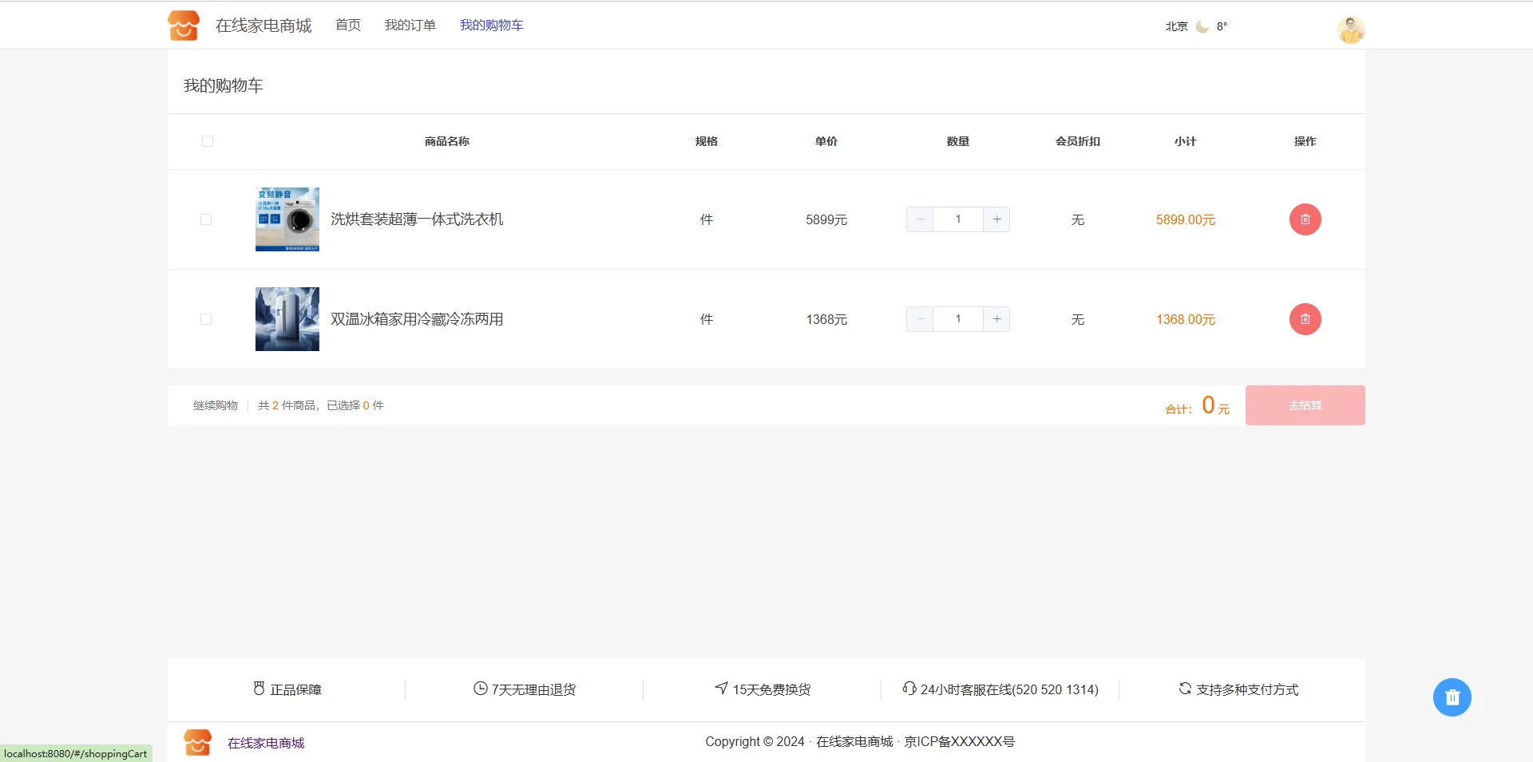Go to the 首页 navigation tab
This screenshot has width=1533, height=762.
tap(348, 26)
